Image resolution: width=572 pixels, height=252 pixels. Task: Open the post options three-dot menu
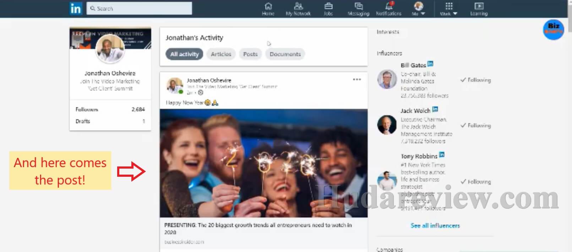[x=357, y=80]
